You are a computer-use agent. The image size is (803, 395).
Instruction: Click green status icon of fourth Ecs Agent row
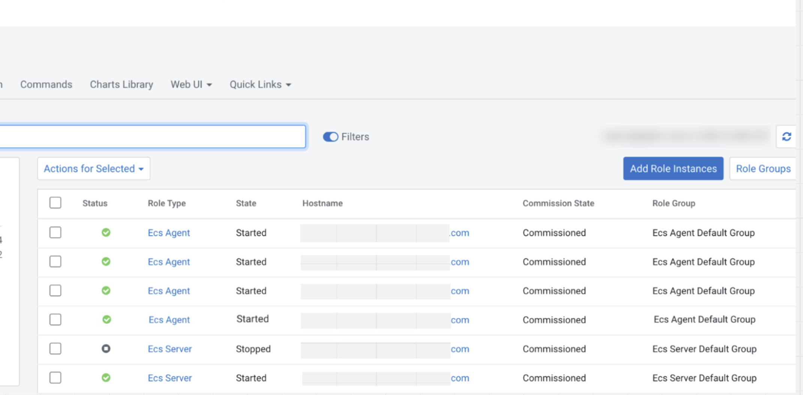107,320
